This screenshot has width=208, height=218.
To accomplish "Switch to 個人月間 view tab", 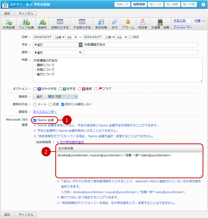I will click(x=189, y=4).
